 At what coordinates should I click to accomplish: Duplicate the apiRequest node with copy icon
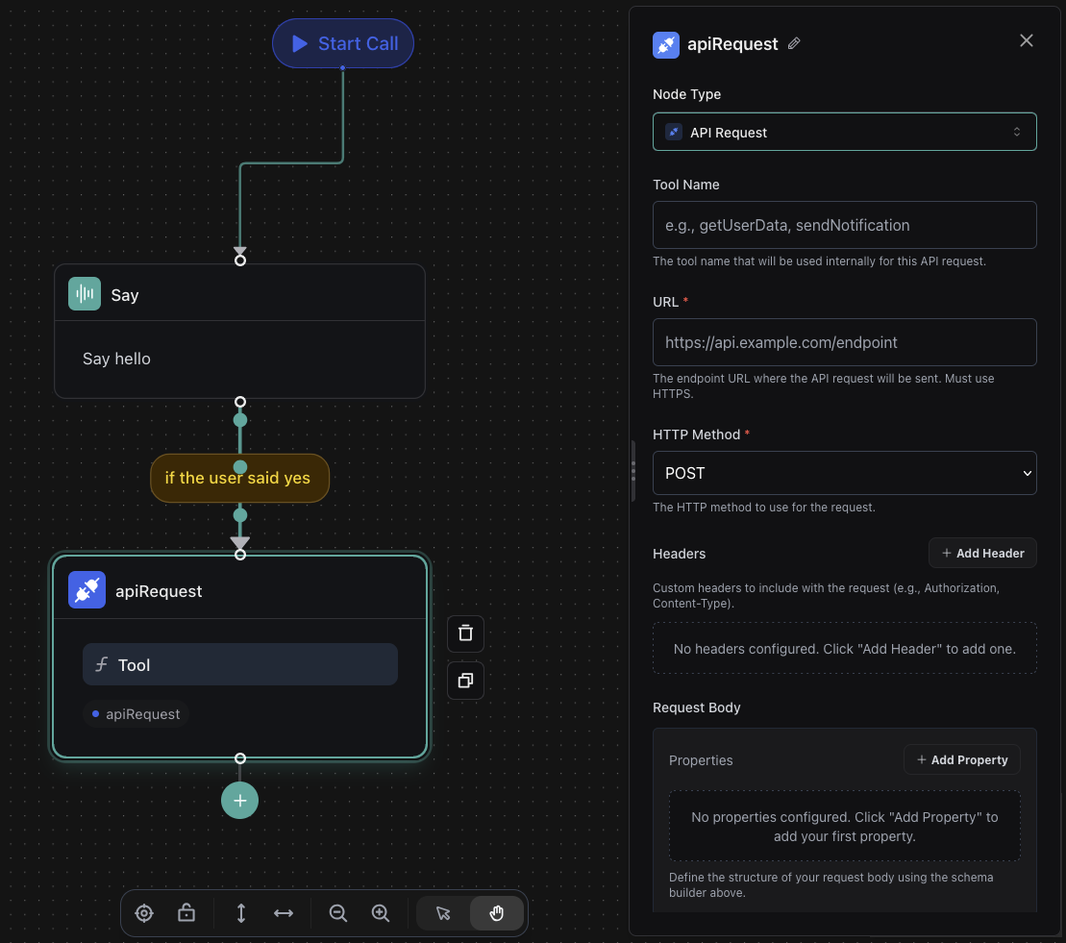465,681
